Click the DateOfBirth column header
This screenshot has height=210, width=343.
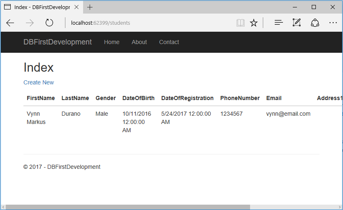click(139, 98)
